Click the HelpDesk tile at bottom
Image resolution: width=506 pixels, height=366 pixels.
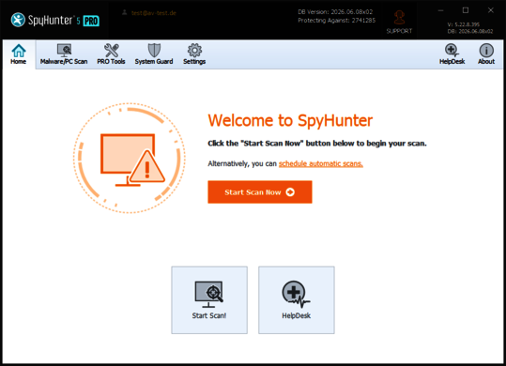(x=297, y=300)
